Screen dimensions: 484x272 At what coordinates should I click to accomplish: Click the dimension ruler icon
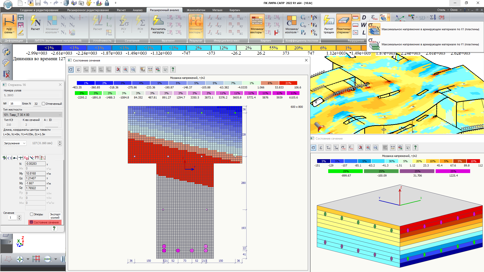tap(150, 70)
